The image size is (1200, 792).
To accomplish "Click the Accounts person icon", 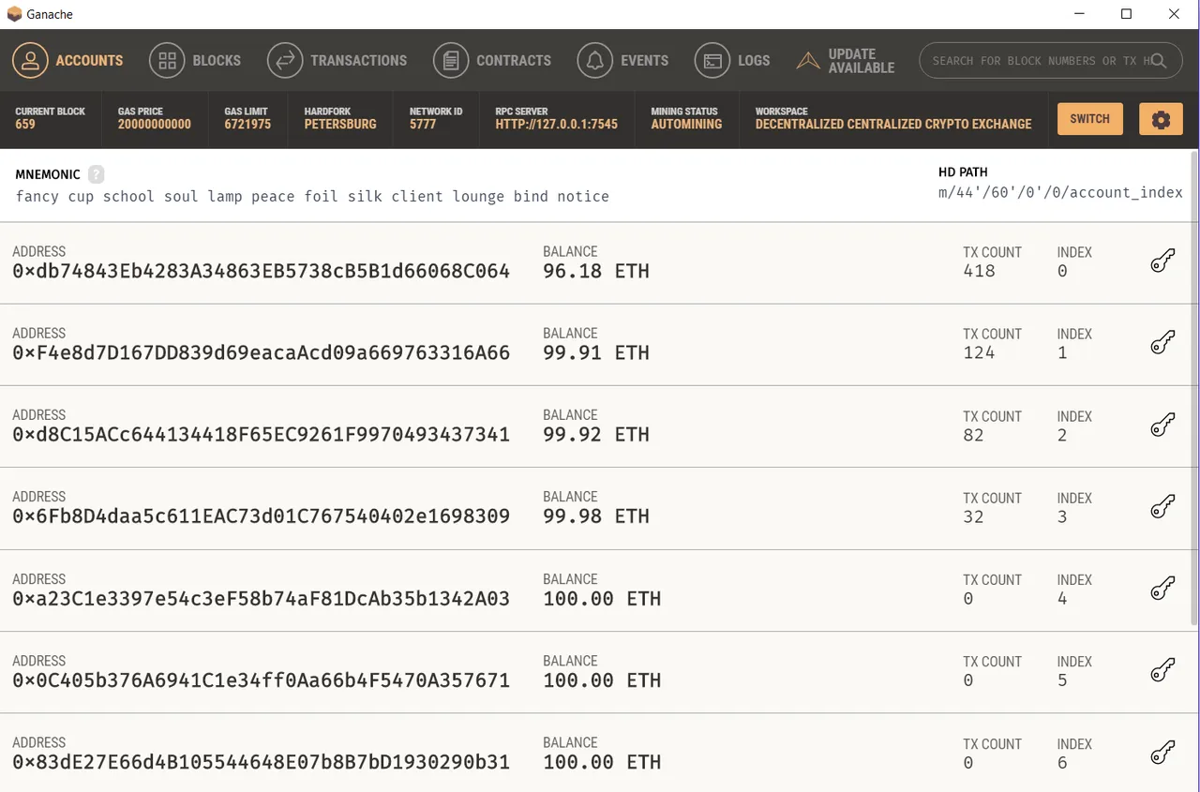I will click(x=31, y=61).
